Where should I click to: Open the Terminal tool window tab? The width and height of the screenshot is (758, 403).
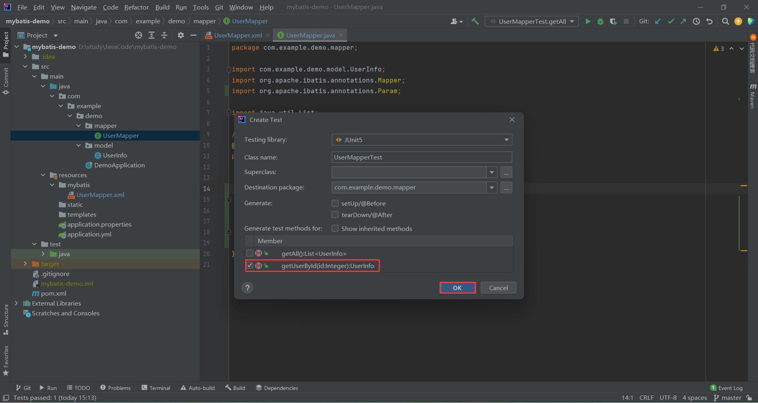click(x=156, y=388)
